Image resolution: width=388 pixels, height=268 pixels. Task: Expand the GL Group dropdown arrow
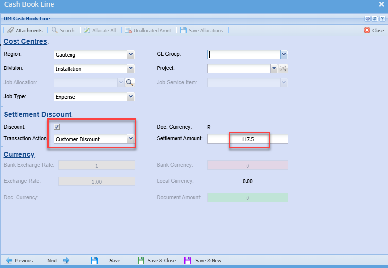(x=284, y=54)
